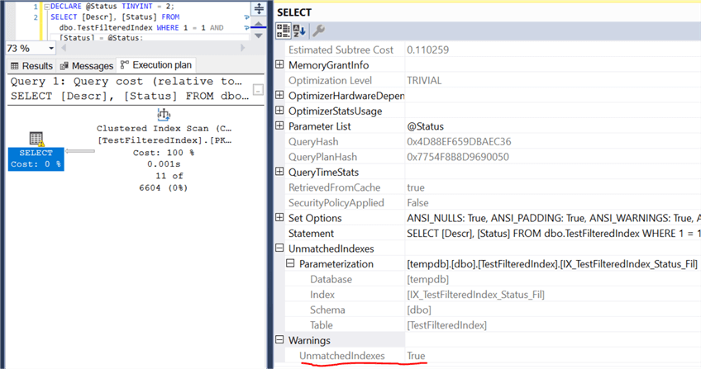
Task: Expand Parameter List property
Action: (x=279, y=125)
